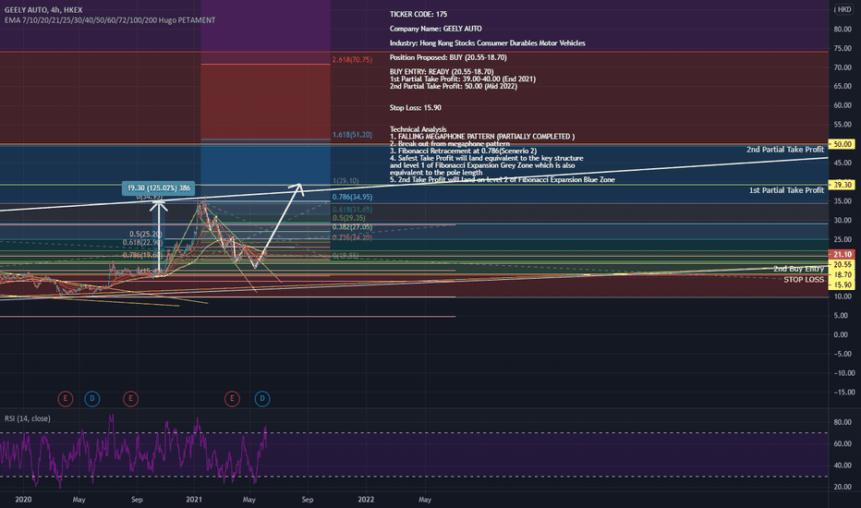The width and height of the screenshot is (861, 508).
Task: Click the 15.90 stop loss price label
Action: click(842, 285)
